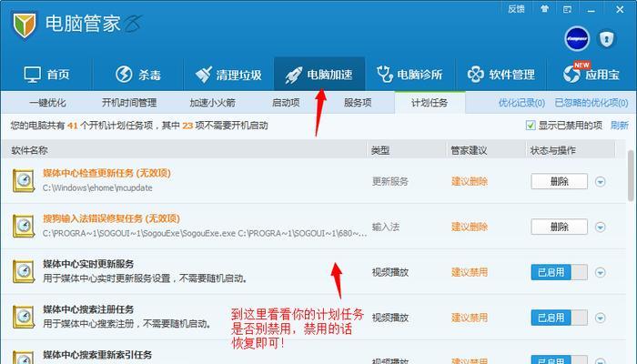Click 建议删除 for 媒体中心检查更新任务
The width and height of the screenshot is (637, 364).
(x=470, y=182)
